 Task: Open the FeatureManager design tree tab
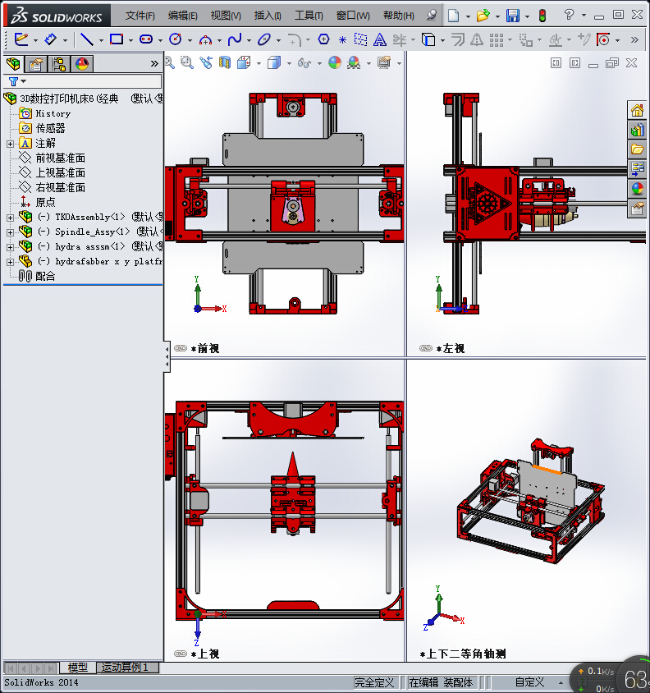coord(13,64)
